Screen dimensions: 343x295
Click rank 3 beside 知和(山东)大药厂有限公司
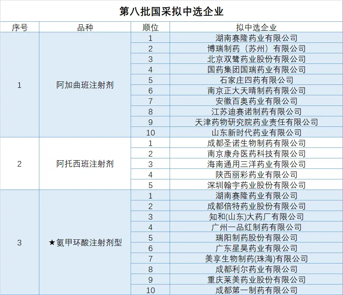pos(150,217)
